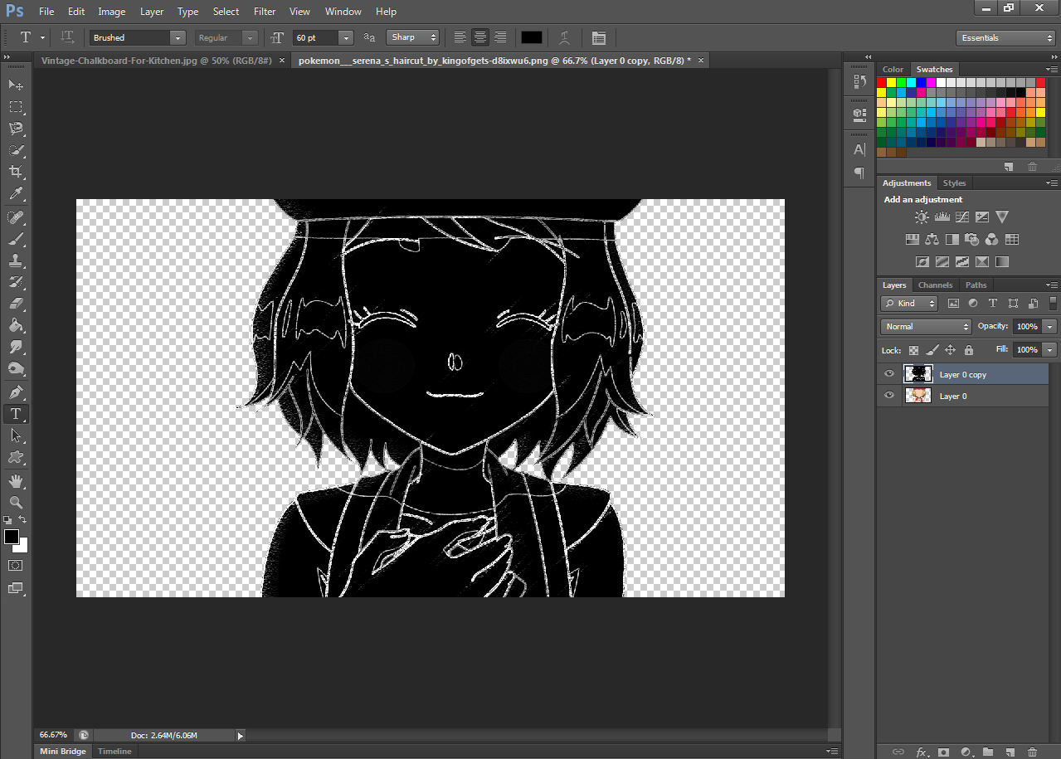Open the Layer menu
This screenshot has height=759, width=1061.
click(x=152, y=12)
